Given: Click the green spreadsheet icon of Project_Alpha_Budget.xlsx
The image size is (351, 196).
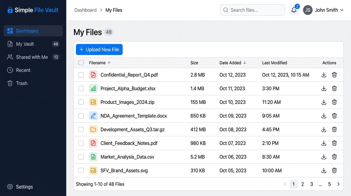Looking at the screenshot, I should (93, 89).
